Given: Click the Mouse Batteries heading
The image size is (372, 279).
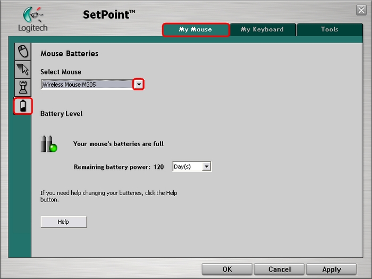Looking at the screenshot, I should pos(69,54).
